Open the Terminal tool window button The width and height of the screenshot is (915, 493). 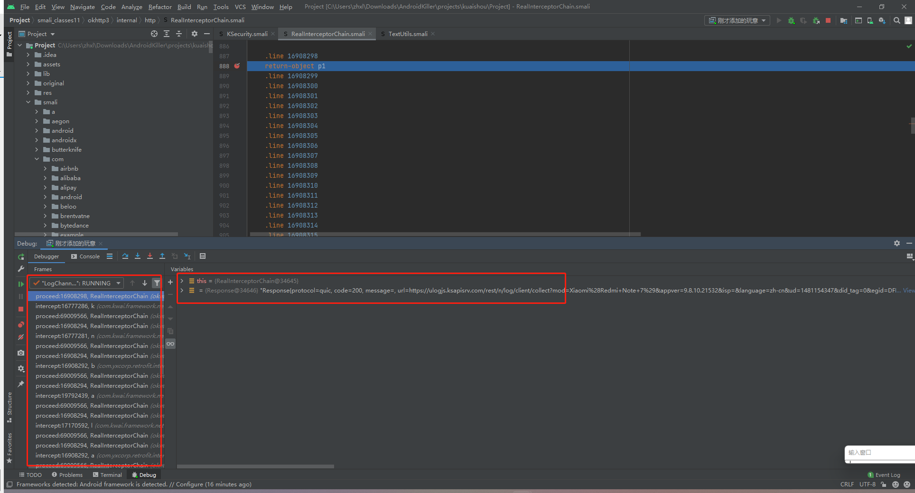point(107,475)
